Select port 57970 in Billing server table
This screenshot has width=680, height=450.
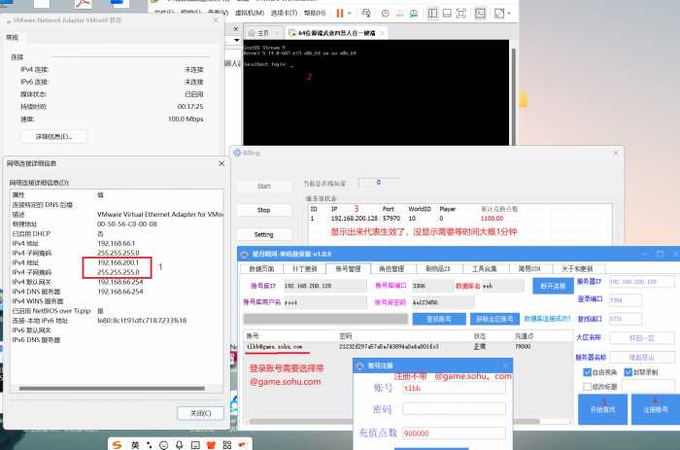391,219
